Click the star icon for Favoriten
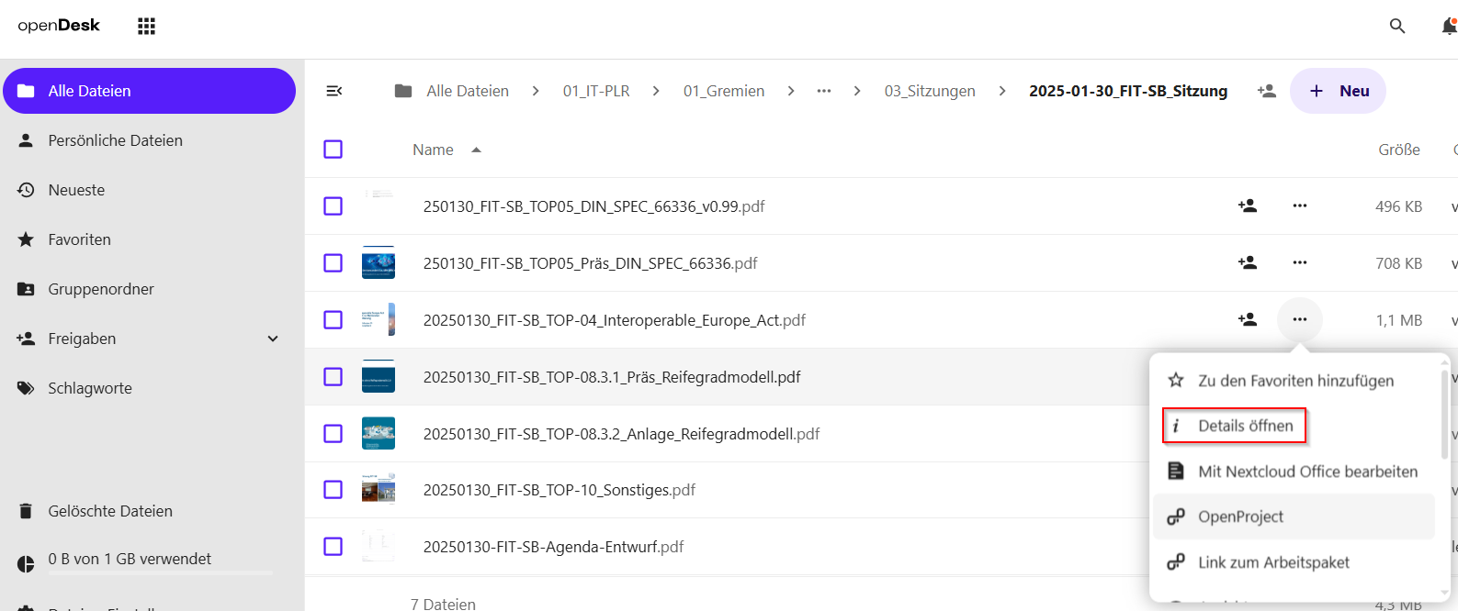Image resolution: width=1458 pixels, height=611 pixels. click(x=26, y=239)
